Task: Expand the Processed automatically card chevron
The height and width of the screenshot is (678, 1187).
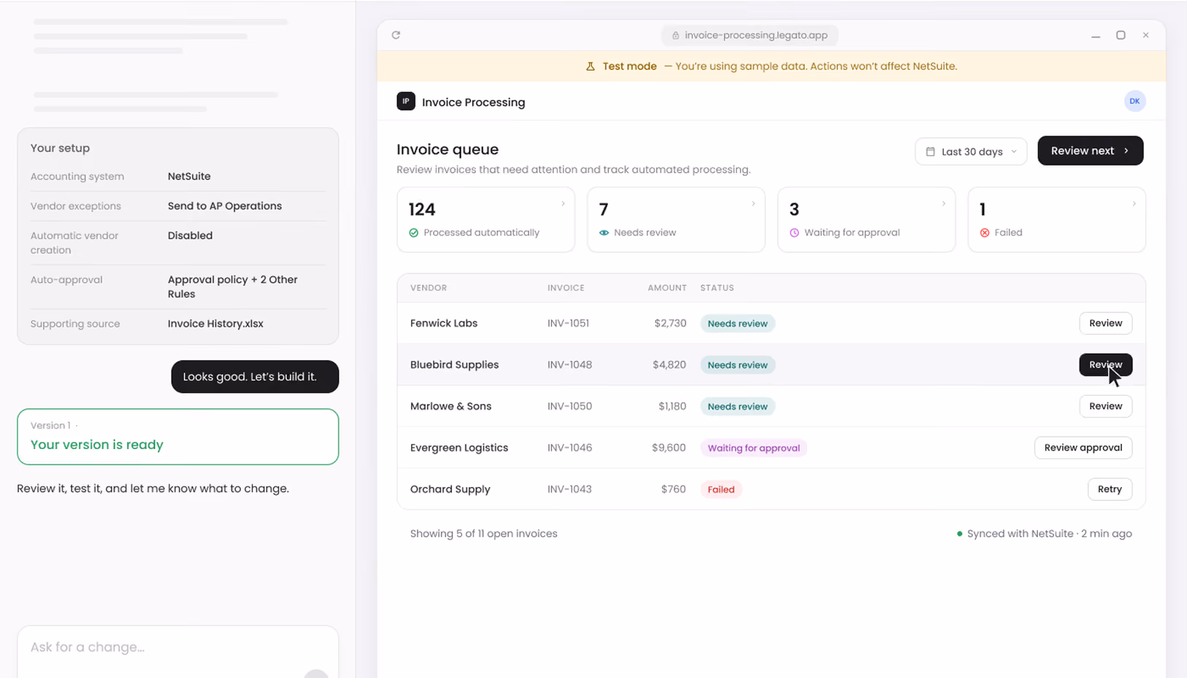Action: click(563, 204)
